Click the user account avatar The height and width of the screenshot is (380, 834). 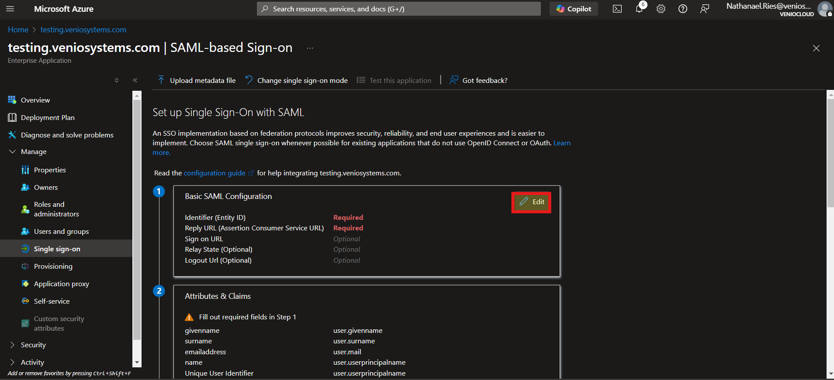(x=824, y=9)
